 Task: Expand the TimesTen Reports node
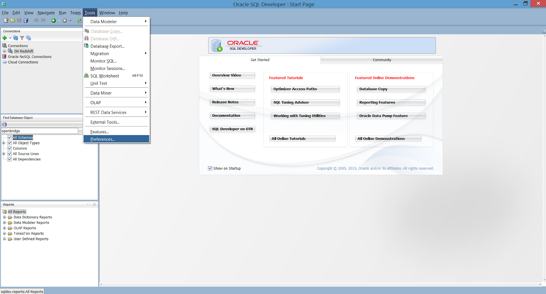[x=4, y=233]
